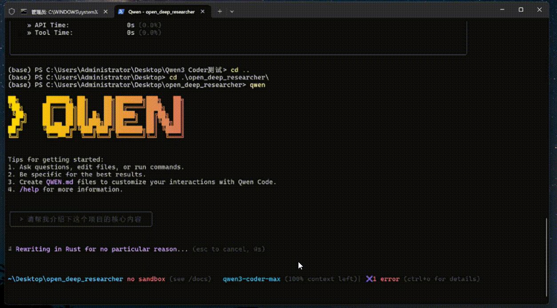Click the X1 error indicator in status bar
Screen dimensions: 557x308
click(382, 279)
